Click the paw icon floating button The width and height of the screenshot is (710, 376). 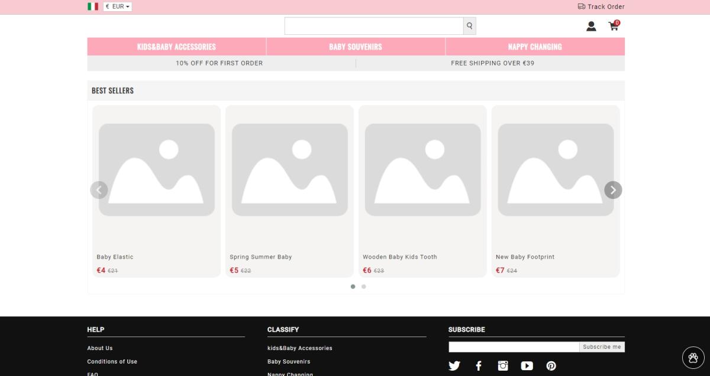click(693, 357)
